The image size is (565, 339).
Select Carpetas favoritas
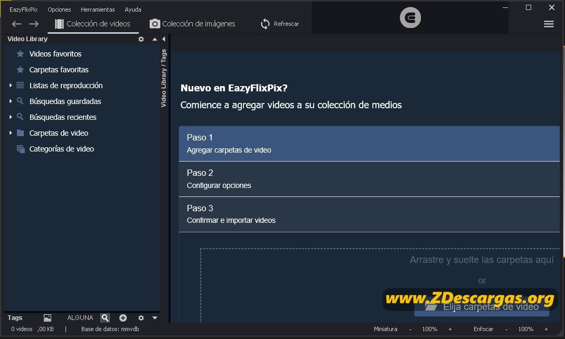tap(59, 70)
